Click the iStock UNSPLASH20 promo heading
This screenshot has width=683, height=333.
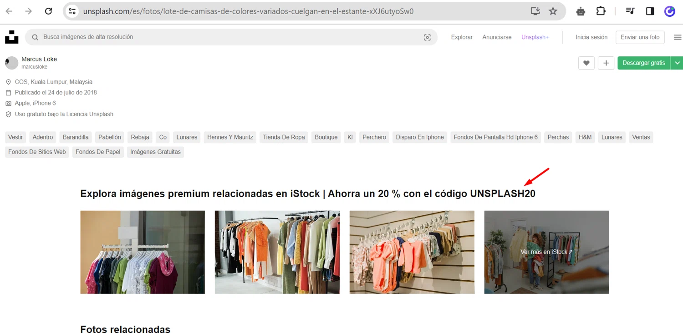coord(308,194)
